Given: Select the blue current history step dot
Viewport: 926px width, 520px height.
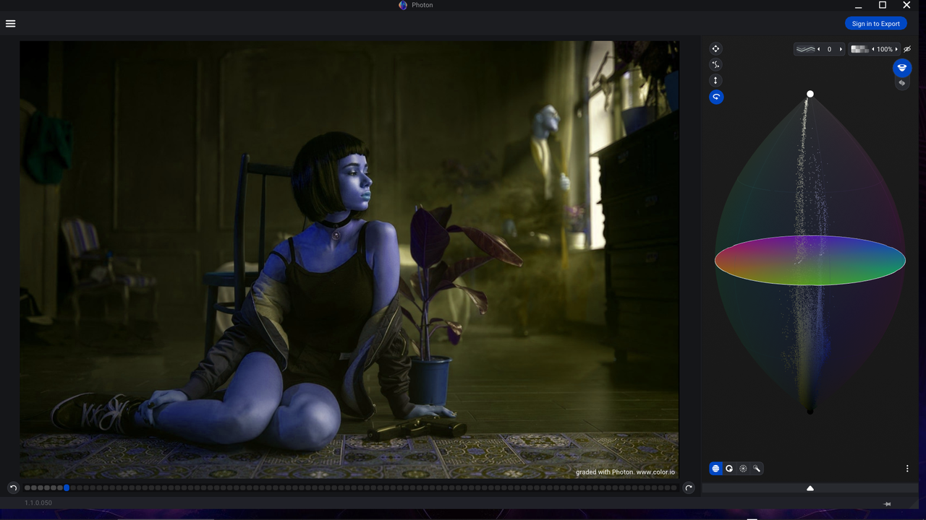Looking at the screenshot, I should (x=67, y=488).
